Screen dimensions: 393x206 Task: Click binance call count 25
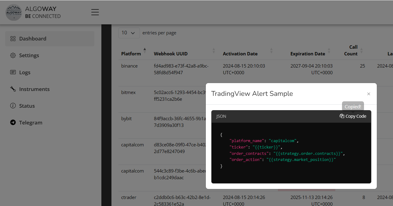362,66
